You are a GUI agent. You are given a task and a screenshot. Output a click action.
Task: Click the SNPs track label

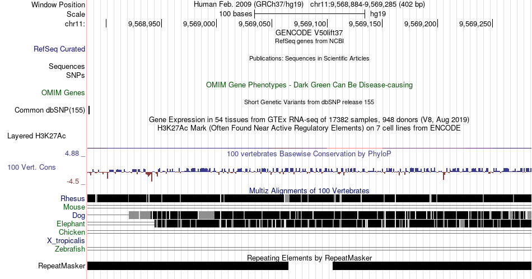click(x=76, y=75)
